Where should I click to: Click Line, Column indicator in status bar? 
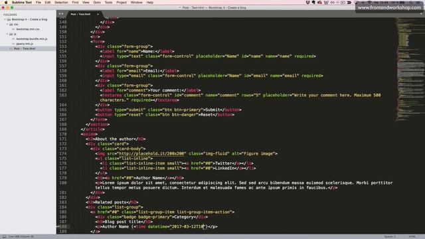pyautogui.click(x=21, y=236)
